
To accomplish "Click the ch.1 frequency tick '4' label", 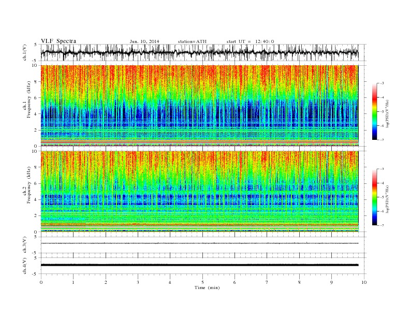I will click(36, 114).
